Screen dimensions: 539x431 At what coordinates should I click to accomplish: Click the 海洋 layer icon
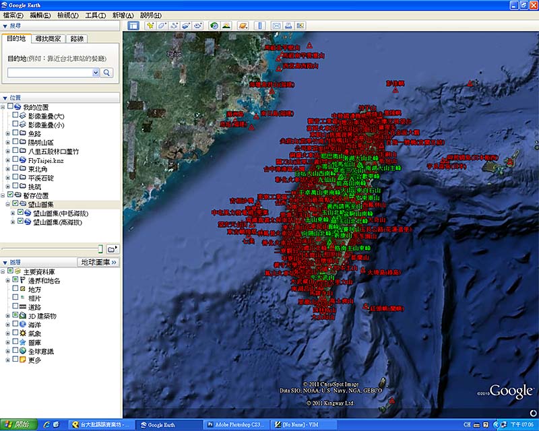pyautogui.click(x=23, y=324)
